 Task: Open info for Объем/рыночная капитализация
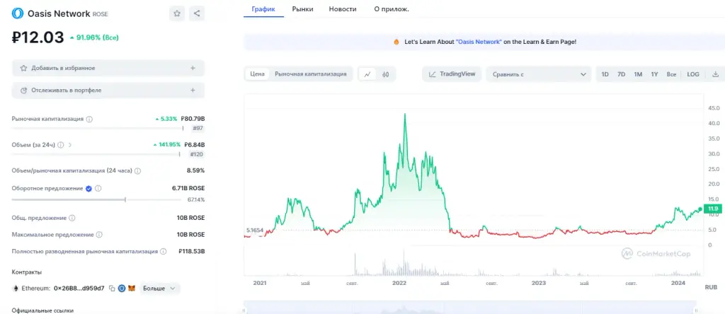tap(137, 171)
